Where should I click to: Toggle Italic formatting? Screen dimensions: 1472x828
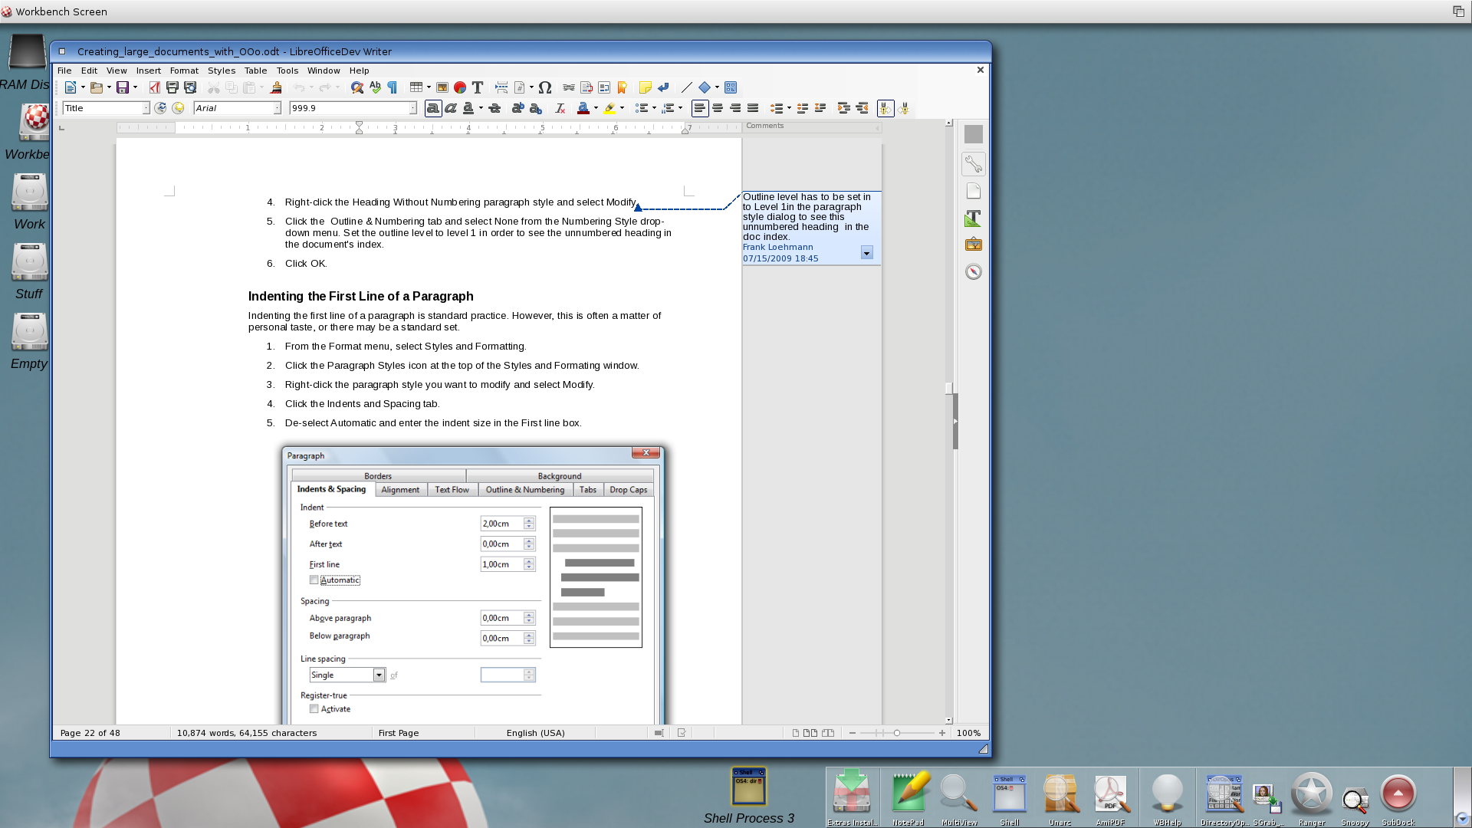point(451,108)
